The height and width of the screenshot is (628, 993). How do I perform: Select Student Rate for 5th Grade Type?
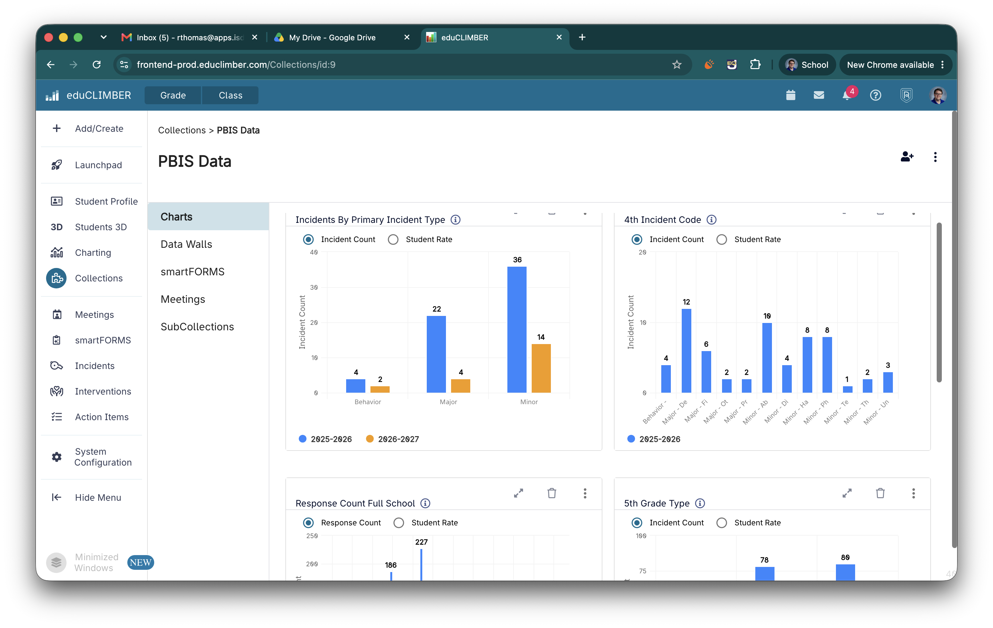pos(722,522)
